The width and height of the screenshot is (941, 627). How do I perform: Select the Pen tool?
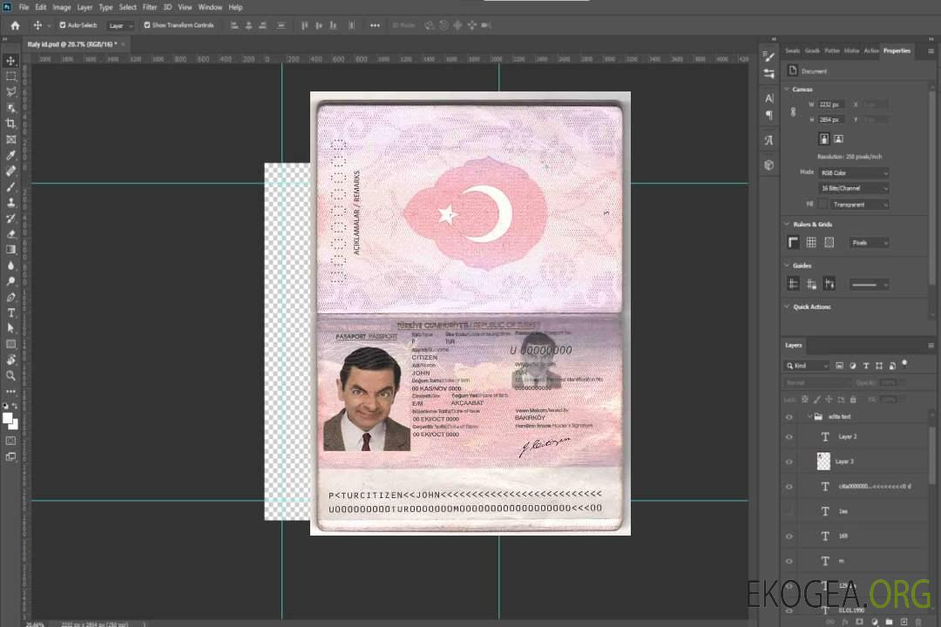pyautogui.click(x=10, y=297)
